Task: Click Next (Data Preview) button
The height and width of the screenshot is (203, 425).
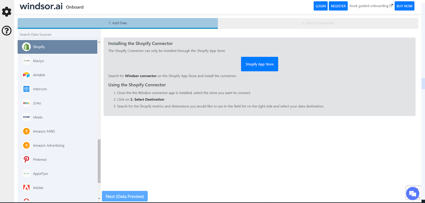Action: (125, 196)
